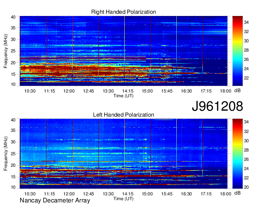Click the 25 MHz frequency tick of Right Handed plot

(13, 51)
